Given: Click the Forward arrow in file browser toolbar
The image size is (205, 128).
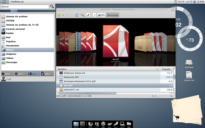Looking at the screenshot, I should (67, 15).
